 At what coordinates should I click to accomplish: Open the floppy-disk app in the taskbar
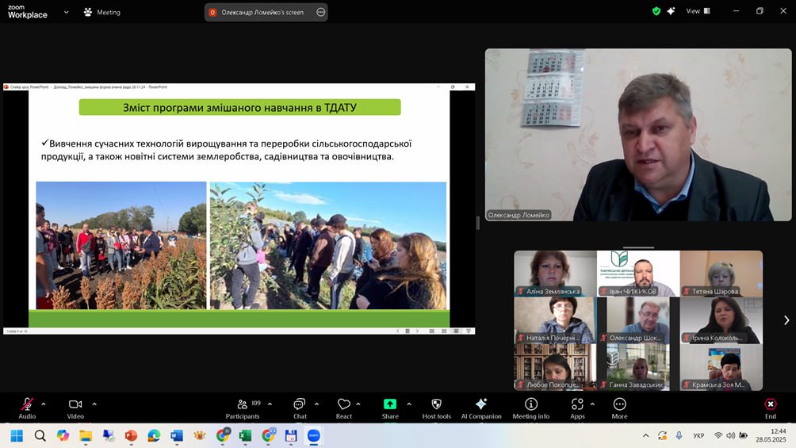(x=291, y=436)
